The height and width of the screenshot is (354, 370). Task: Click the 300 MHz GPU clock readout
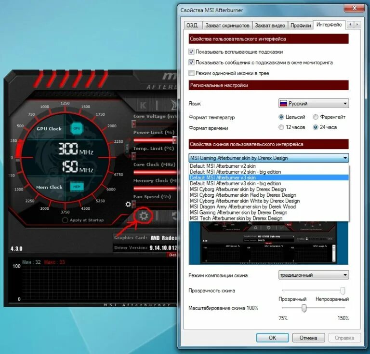click(76, 149)
